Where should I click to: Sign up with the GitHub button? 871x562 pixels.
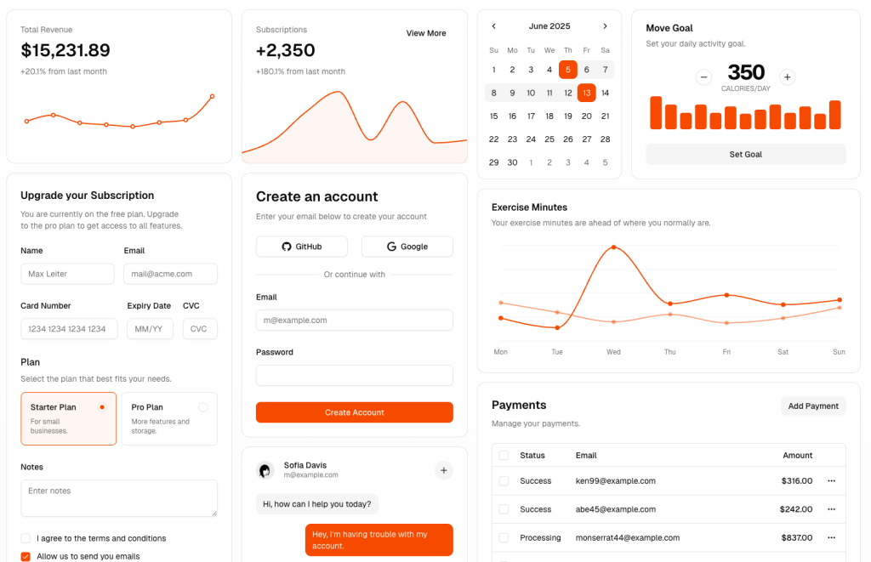coord(302,247)
